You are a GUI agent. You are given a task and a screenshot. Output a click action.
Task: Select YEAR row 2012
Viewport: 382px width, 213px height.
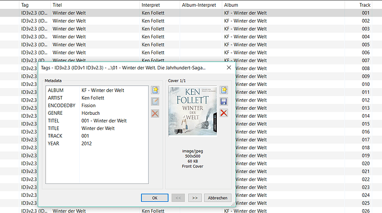[x=97, y=143]
